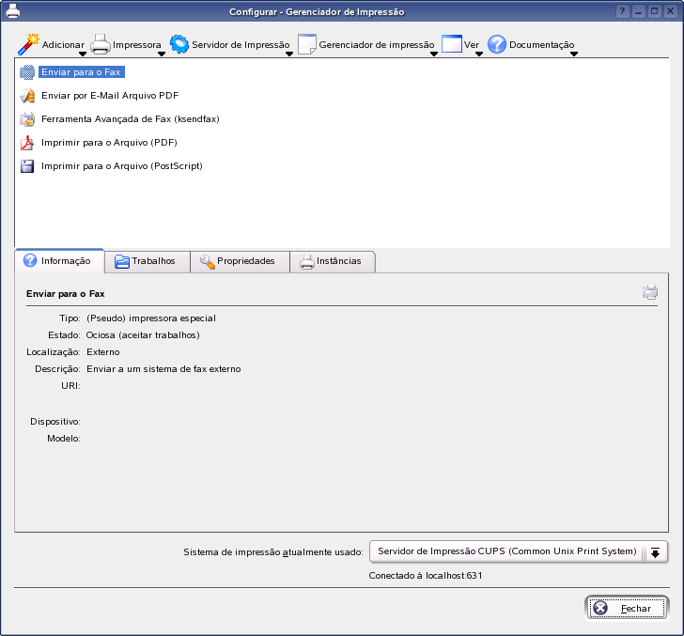Click the ksendfax advanced fax tool icon
684x636 pixels.
[x=27, y=119]
